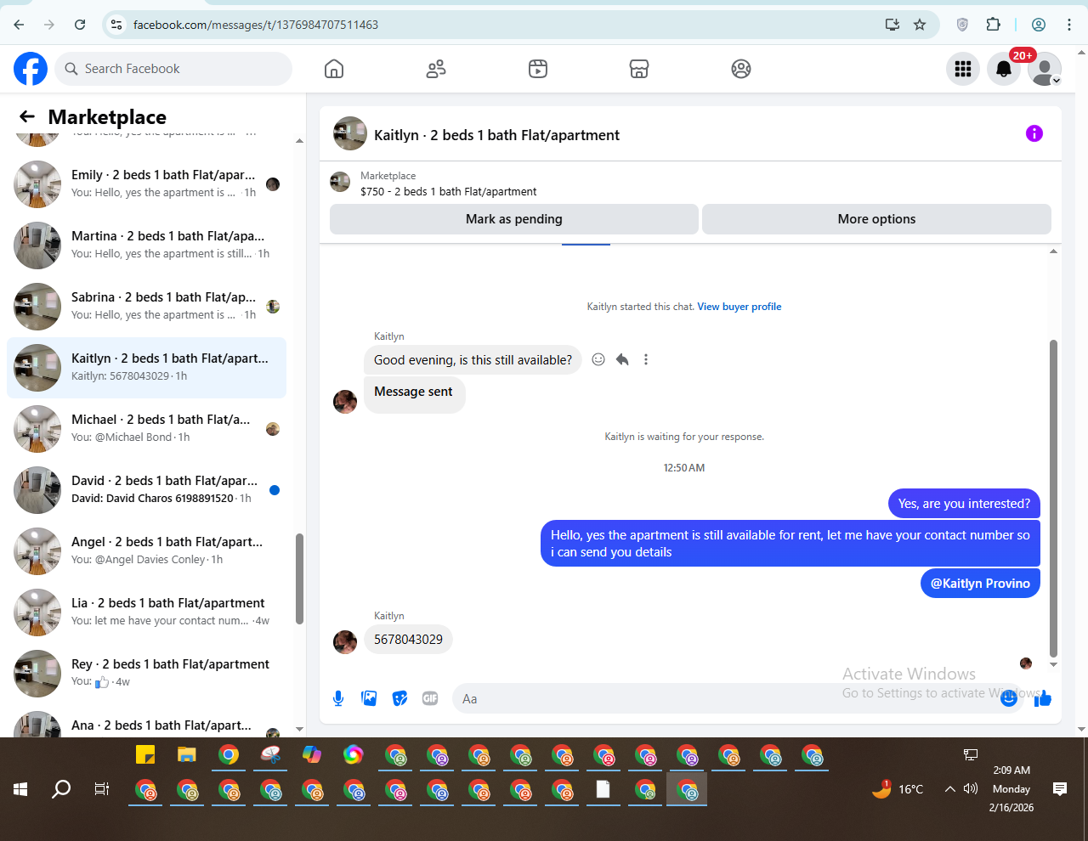1088x841 pixels.
Task: Select Kaitlyn's conversation in the list
Action: [x=146, y=368]
